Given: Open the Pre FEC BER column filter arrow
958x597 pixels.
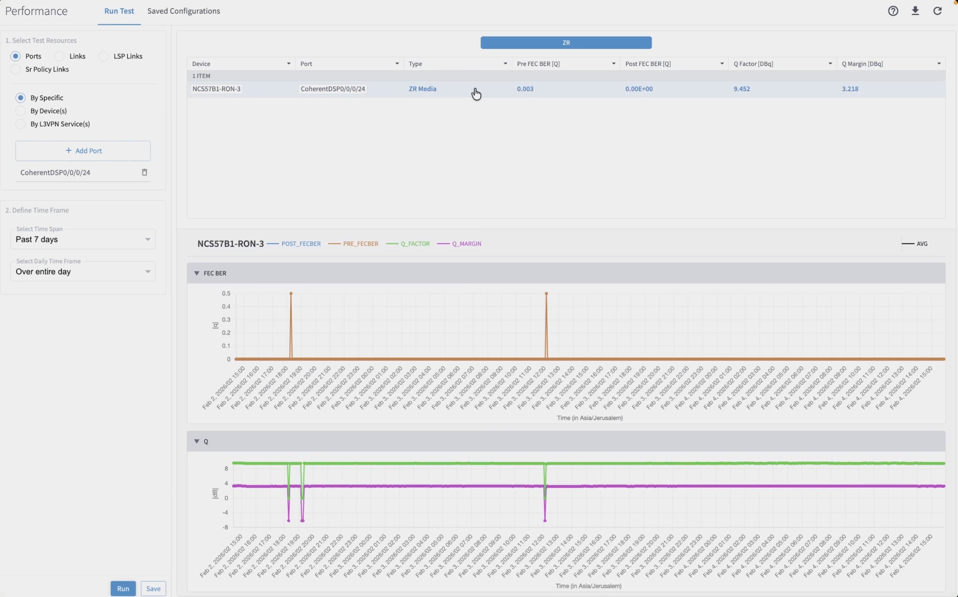Looking at the screenshot, I should 613,64.
